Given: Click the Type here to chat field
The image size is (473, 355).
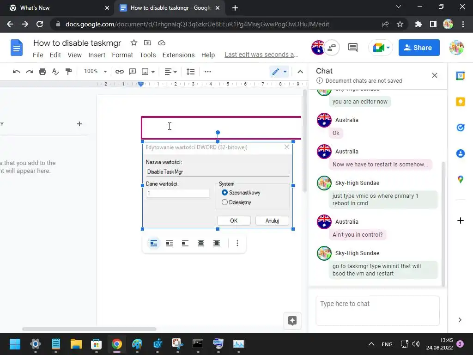Looking at the screenshot, I should click(x=378, y=311).
